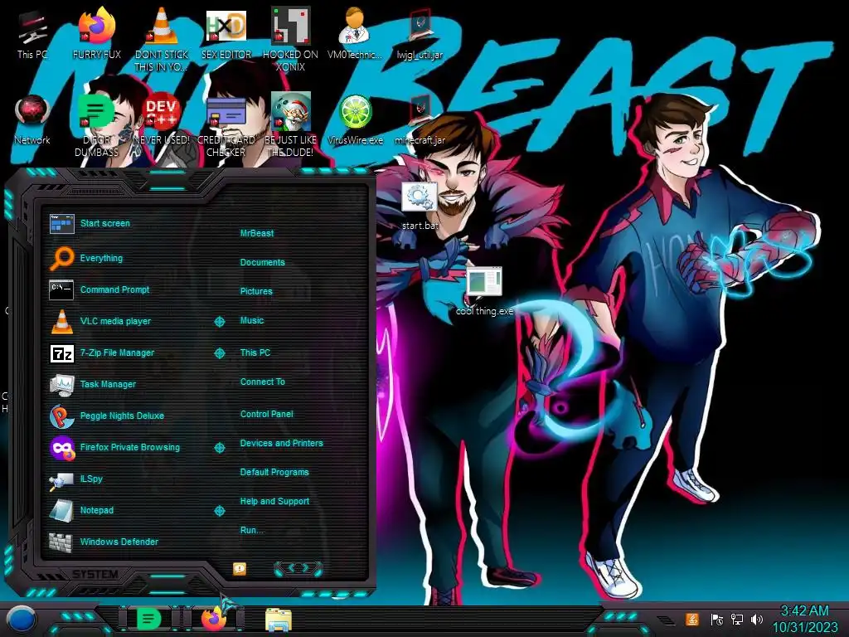Open the VLC cone desktop shortcut

click(x=162, y=39)
